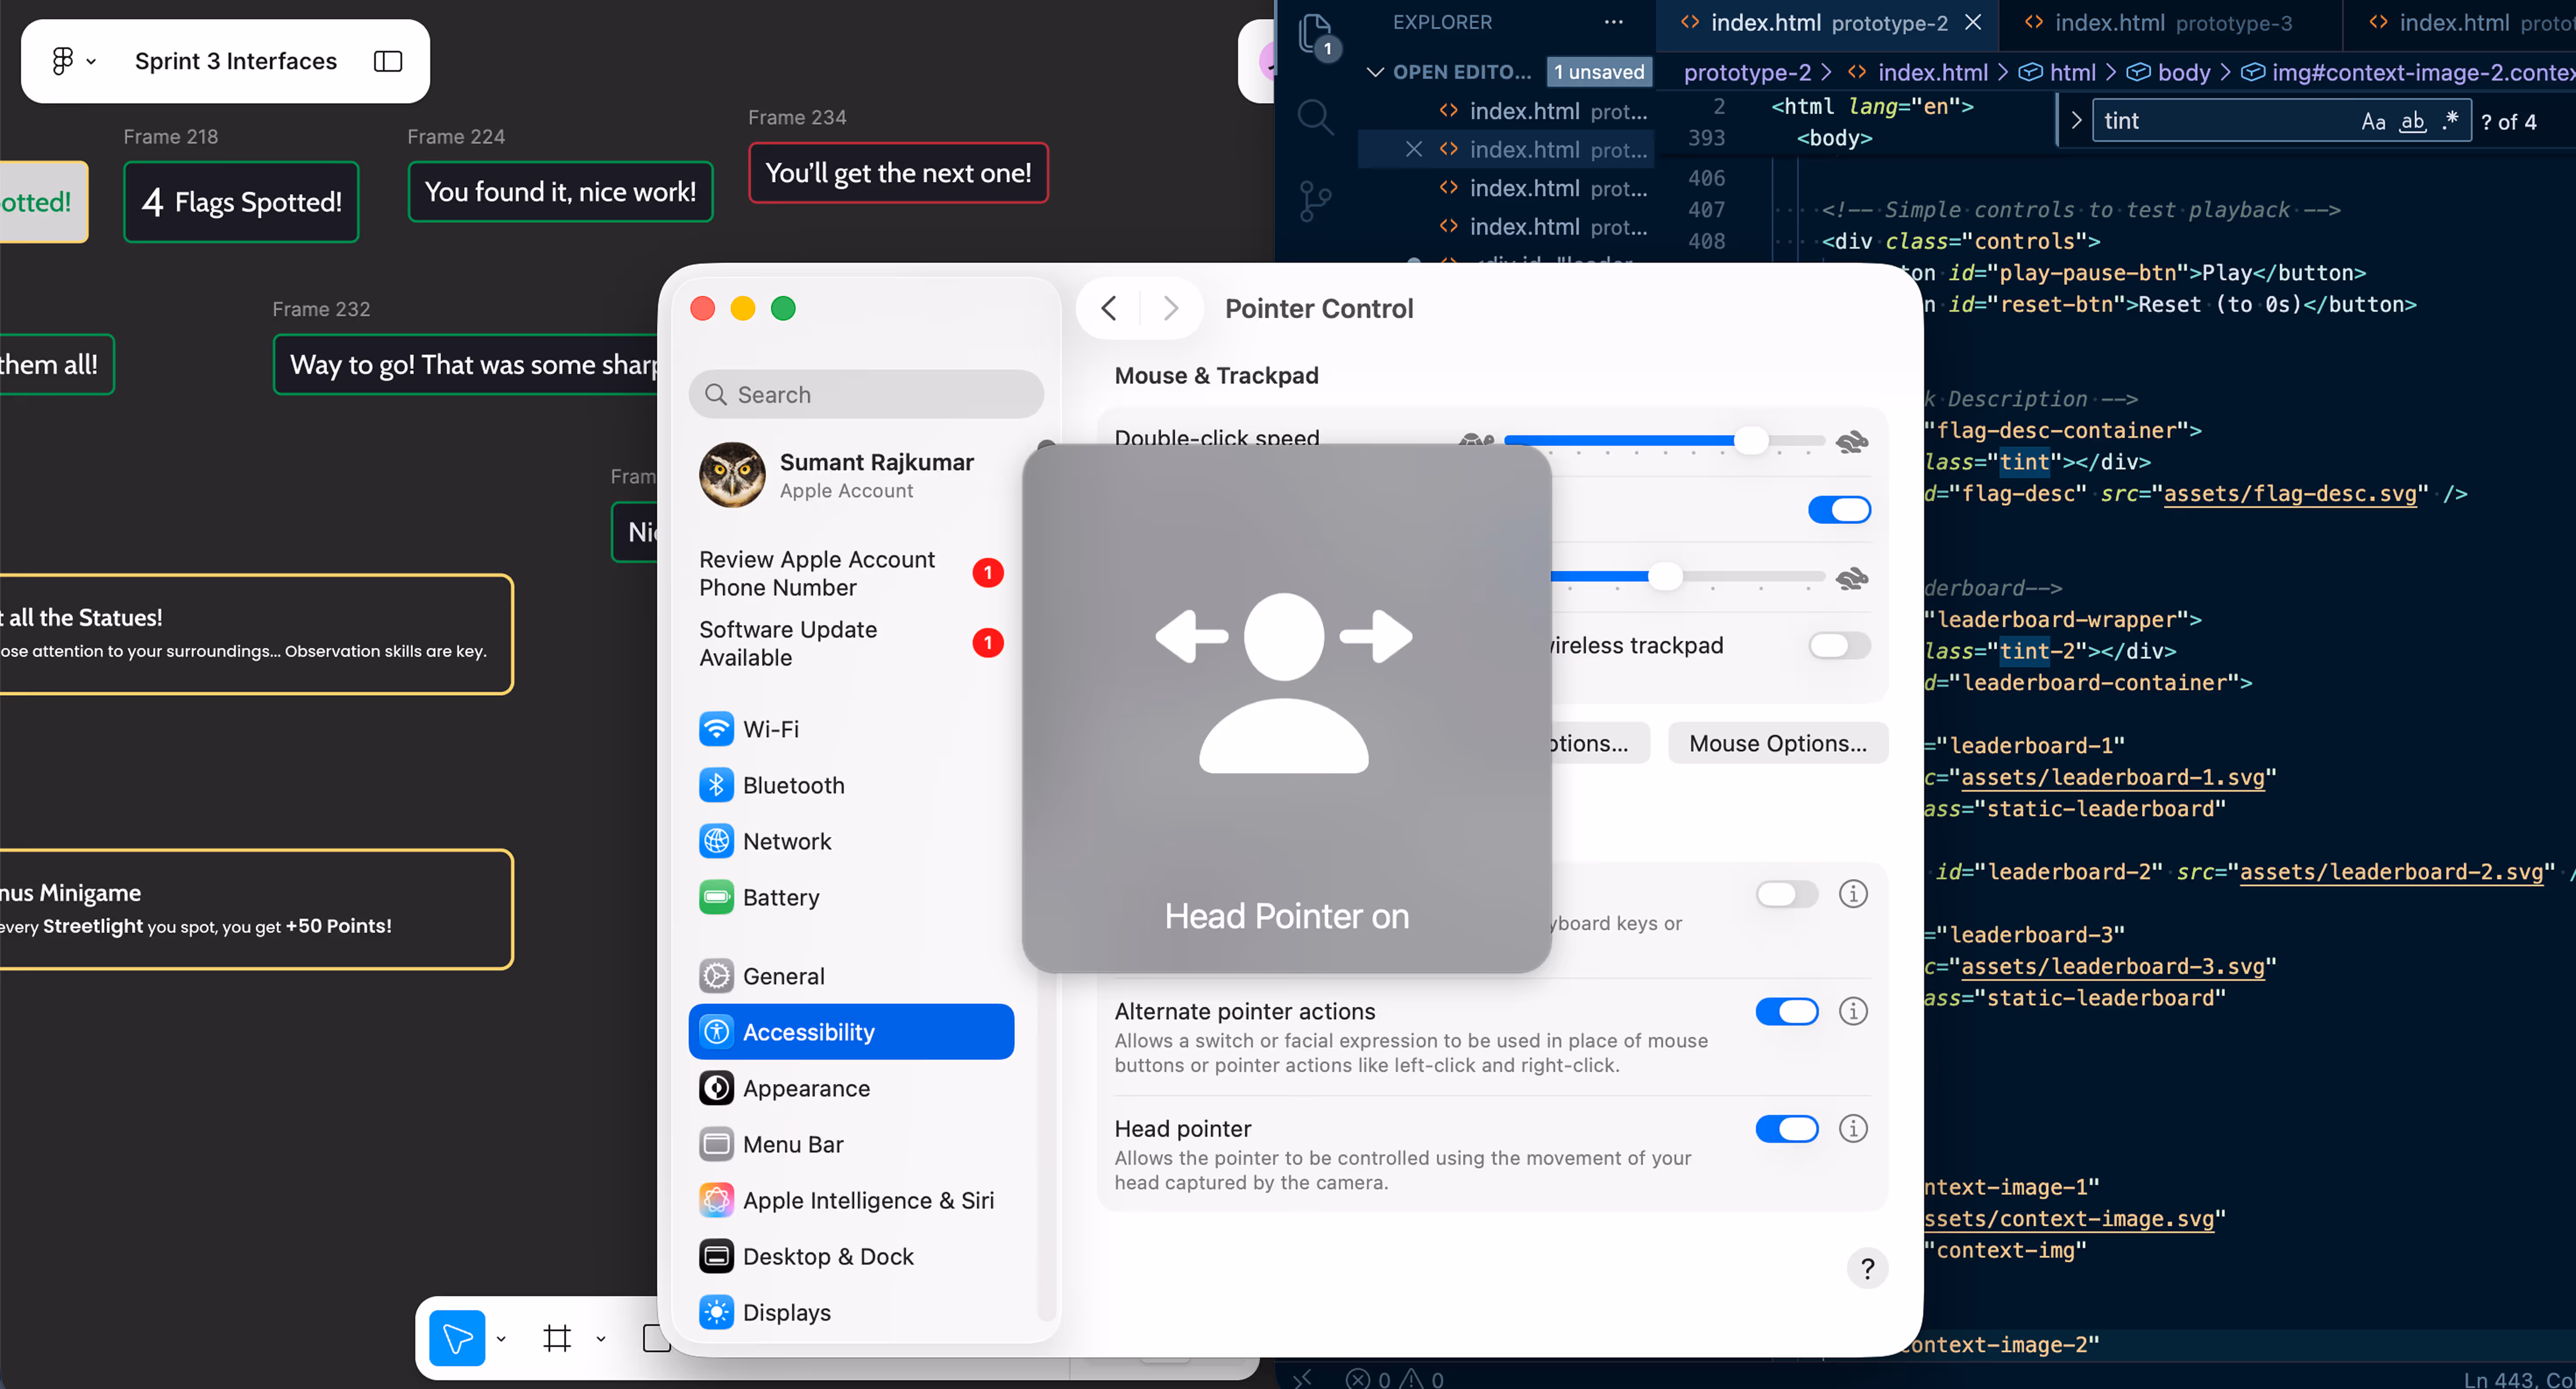The image size is (2576, 1389).
Task: Select Appearance in the Settings sidebar
Action: pyautogui.click(x=806, y=1088)
